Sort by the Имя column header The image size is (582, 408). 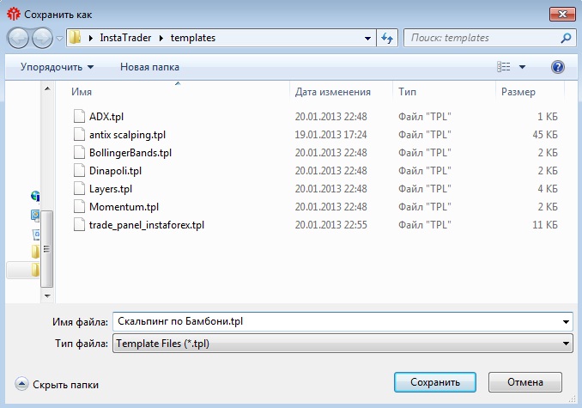click(x=82, y=92)
